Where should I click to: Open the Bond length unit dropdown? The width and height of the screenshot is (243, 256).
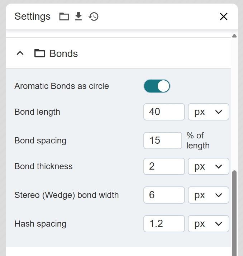click(x=208, y=112)
